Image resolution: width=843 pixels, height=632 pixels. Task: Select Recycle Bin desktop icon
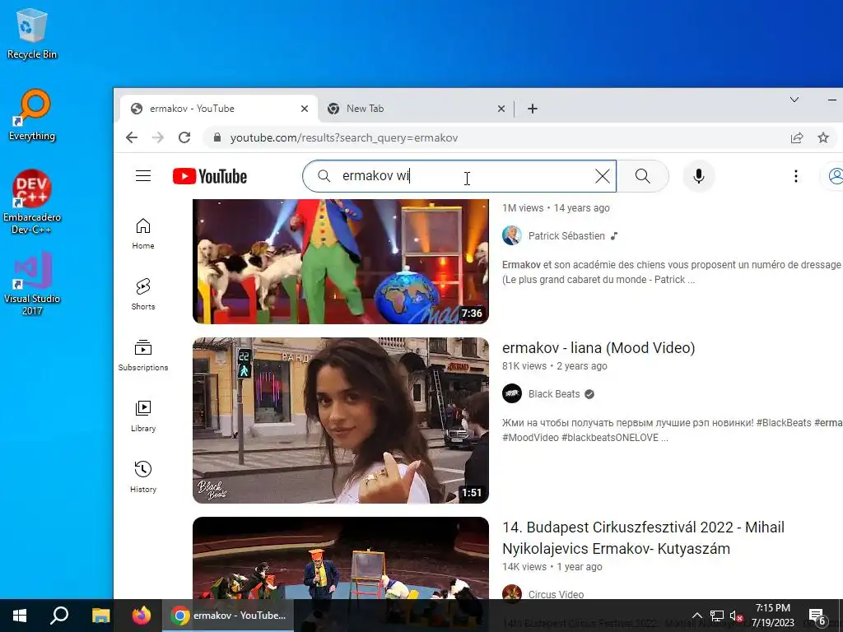click(32, 33)
